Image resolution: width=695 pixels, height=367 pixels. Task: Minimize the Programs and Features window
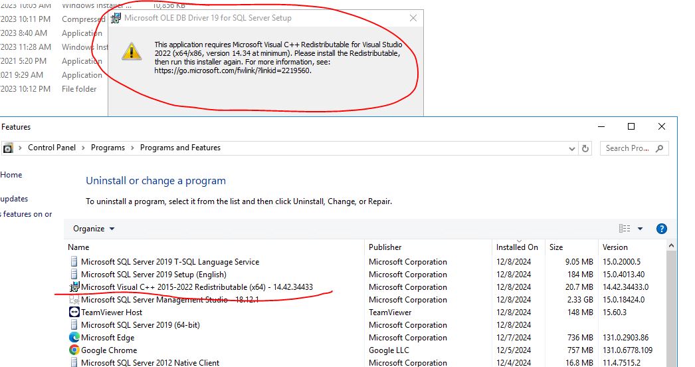601,126
